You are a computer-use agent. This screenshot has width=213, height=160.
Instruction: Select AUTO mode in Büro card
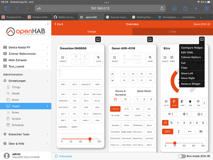[x=166, y=103]
